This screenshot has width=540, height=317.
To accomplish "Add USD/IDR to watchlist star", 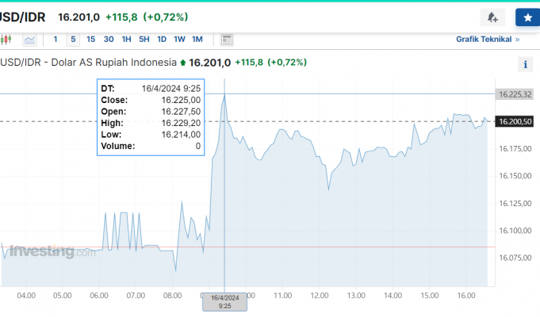I will 526,17.
